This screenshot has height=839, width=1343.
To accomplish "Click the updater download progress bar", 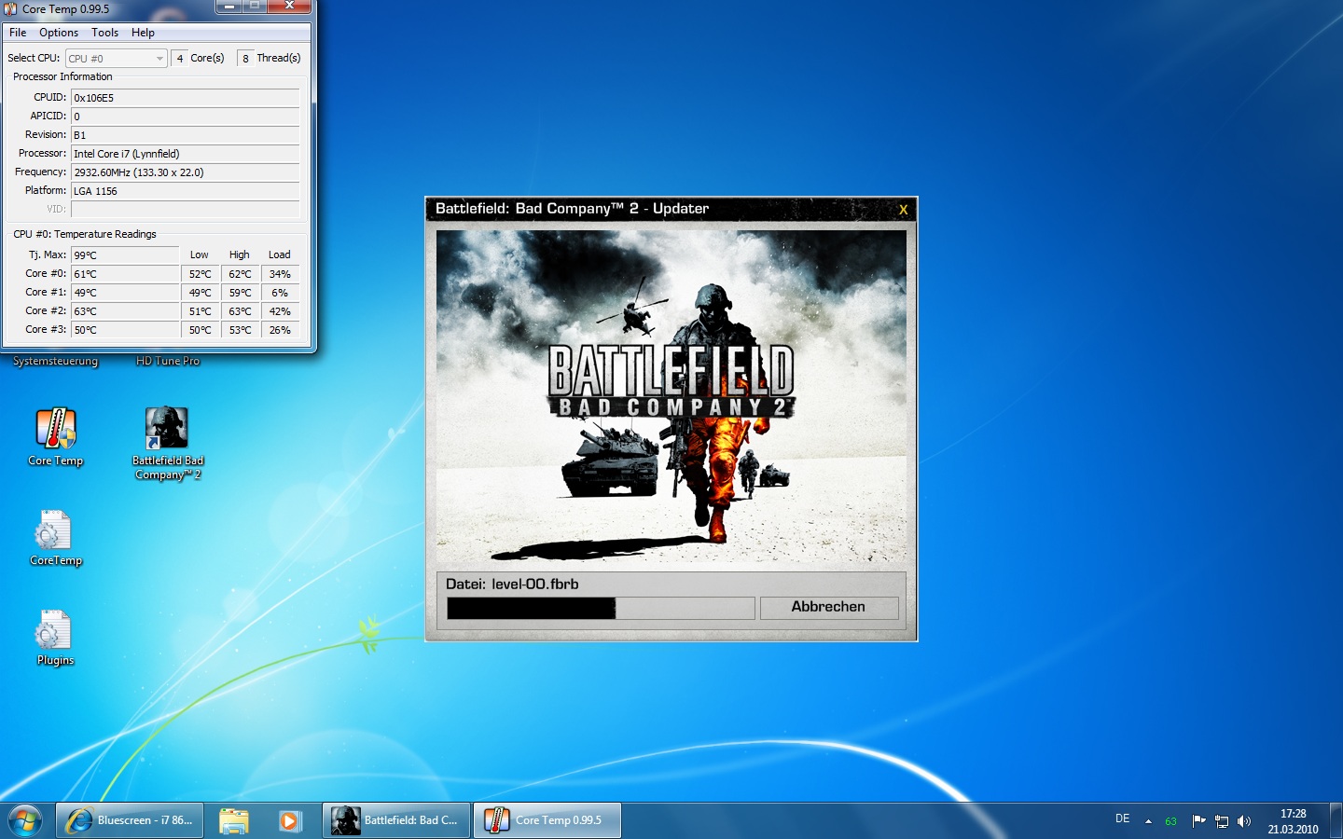I will coord(601,608).
